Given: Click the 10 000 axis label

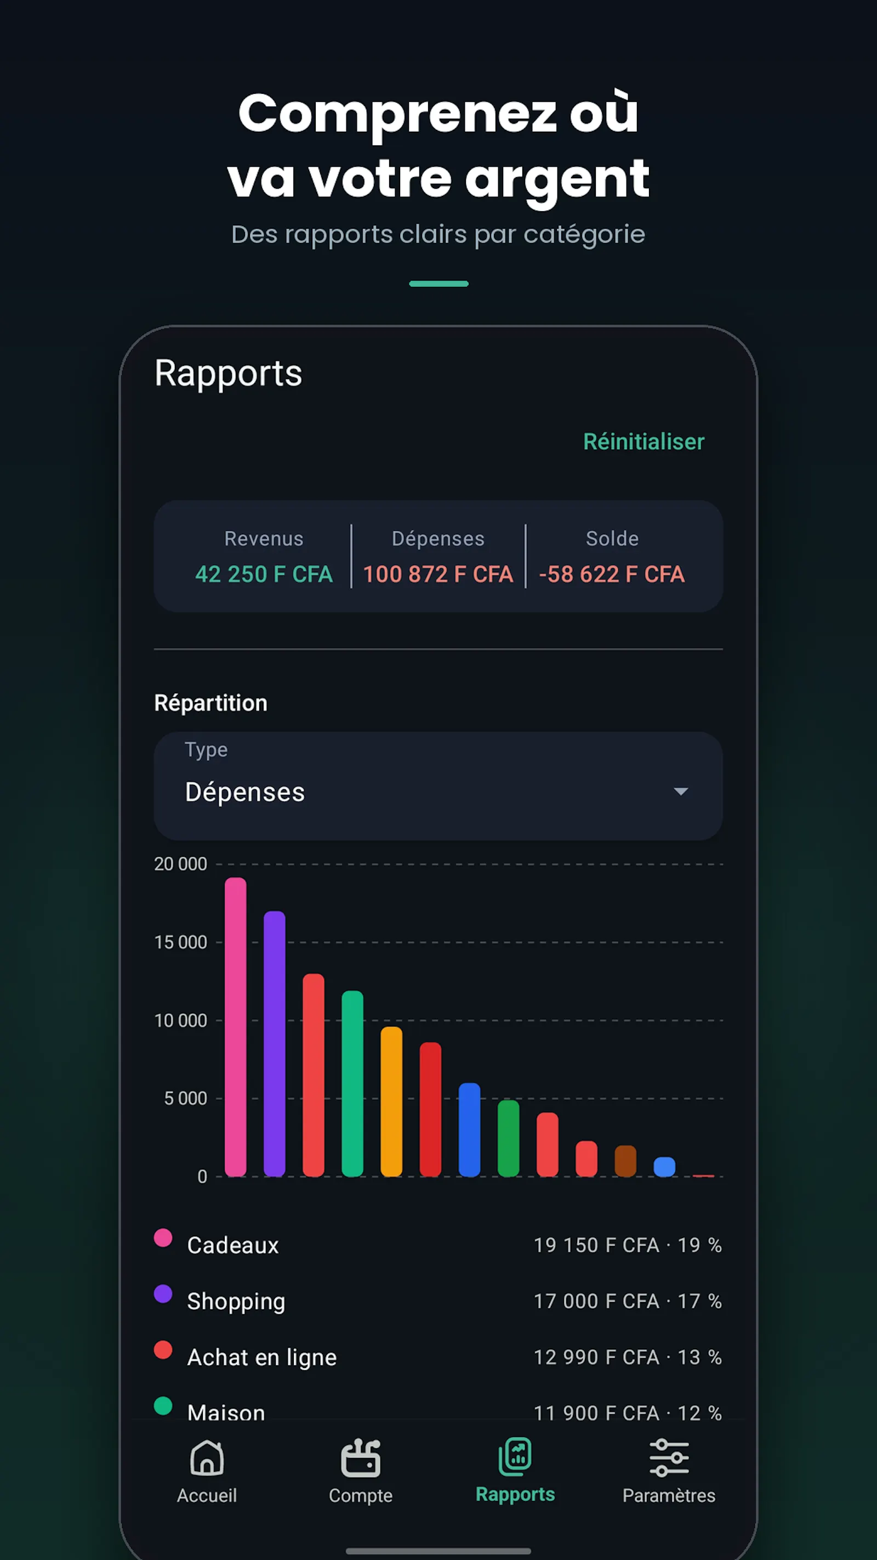Looking at the screenshot, I should [x=180, y=1020].
